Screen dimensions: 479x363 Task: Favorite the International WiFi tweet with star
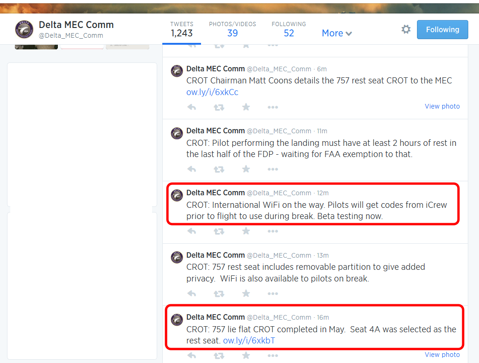(246, 231)
